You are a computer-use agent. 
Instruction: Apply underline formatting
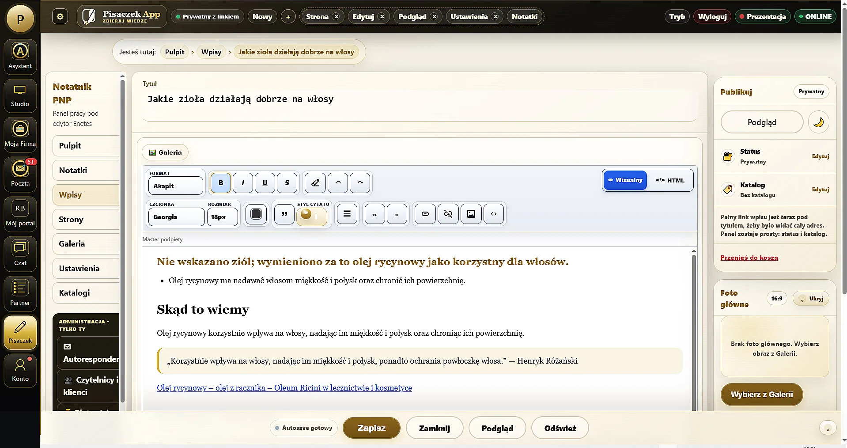(x=265, y=182)
